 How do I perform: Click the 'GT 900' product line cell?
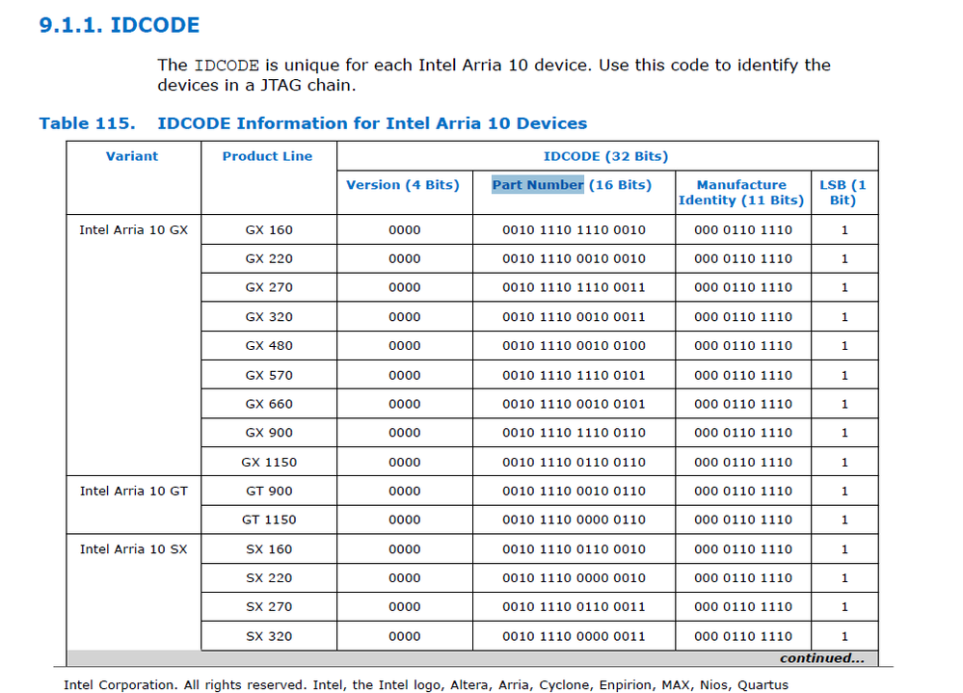(x=269, y=491)
